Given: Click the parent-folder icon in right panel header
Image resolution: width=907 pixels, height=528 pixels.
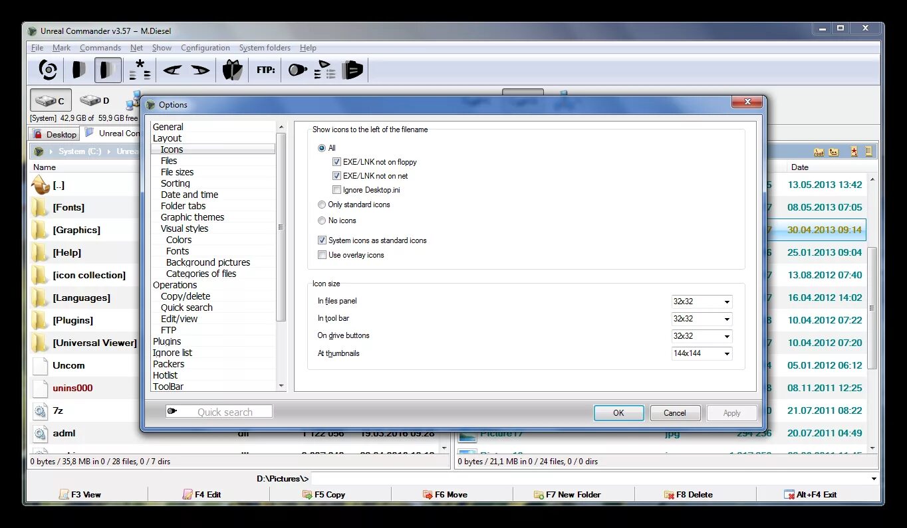Looking at the screenshot, I should coord(834,151).
